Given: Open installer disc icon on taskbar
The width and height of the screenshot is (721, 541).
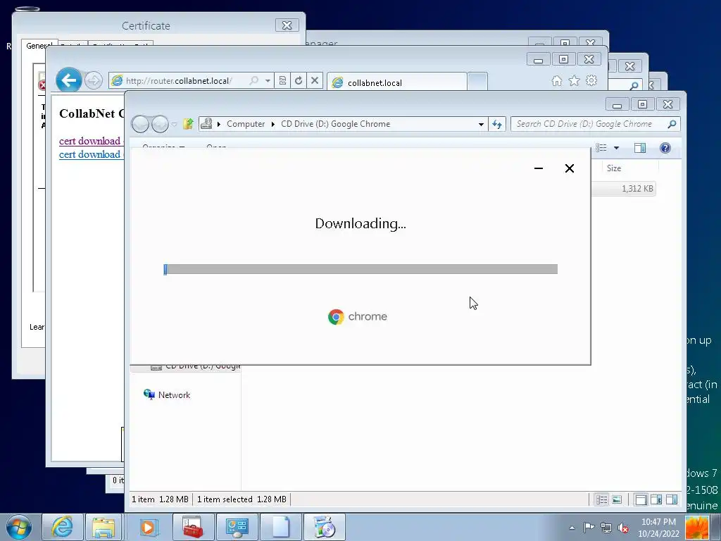Looking at the screenshot, I should coord(324,527).
